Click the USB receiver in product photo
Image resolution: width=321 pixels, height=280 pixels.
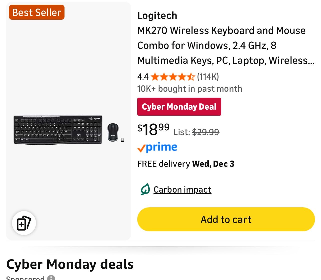click(x=122, y=140)
